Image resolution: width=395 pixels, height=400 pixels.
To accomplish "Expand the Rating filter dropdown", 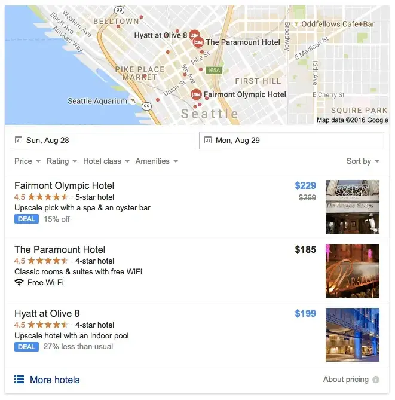I will point(62,161).
